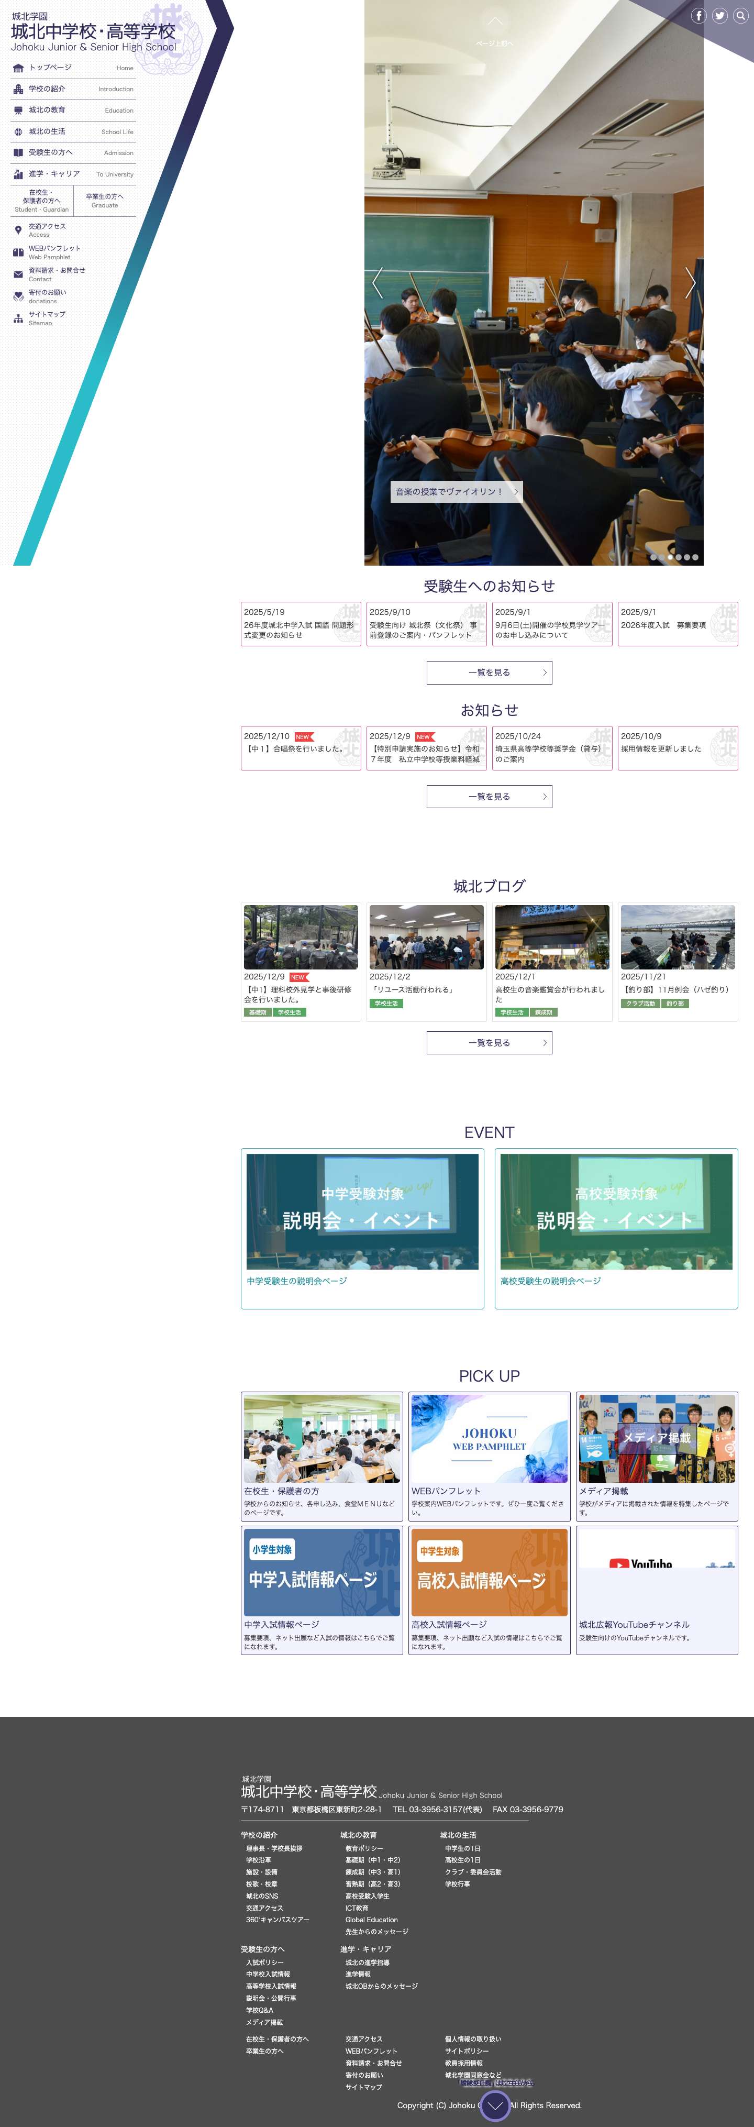The image size is (754, 2127).
Task: Open the 2025/5/19 exam notice card
Action: point(301,624)
